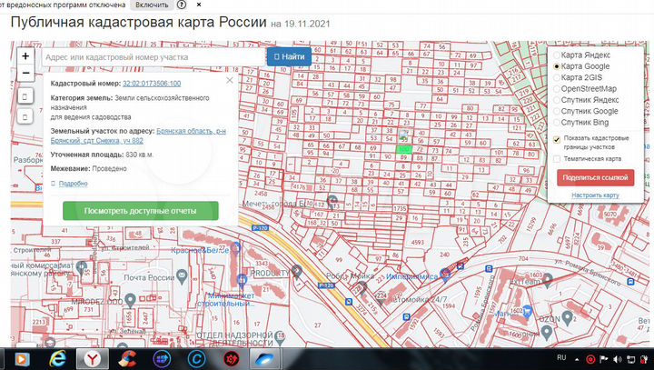
Task: Click the Найти search button
Action: point(289,56)
